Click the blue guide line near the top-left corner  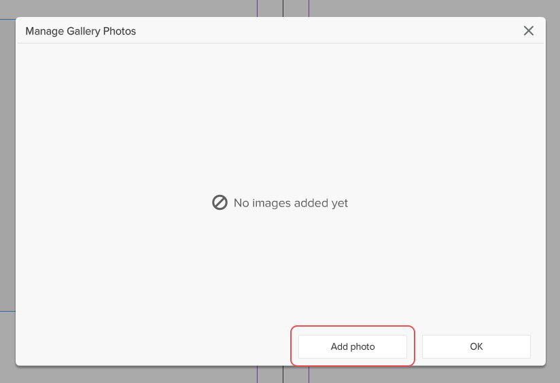tap(7, 19)
